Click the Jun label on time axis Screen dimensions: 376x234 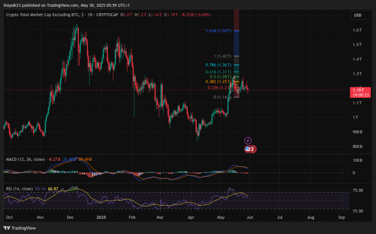[x=250, y=217]
